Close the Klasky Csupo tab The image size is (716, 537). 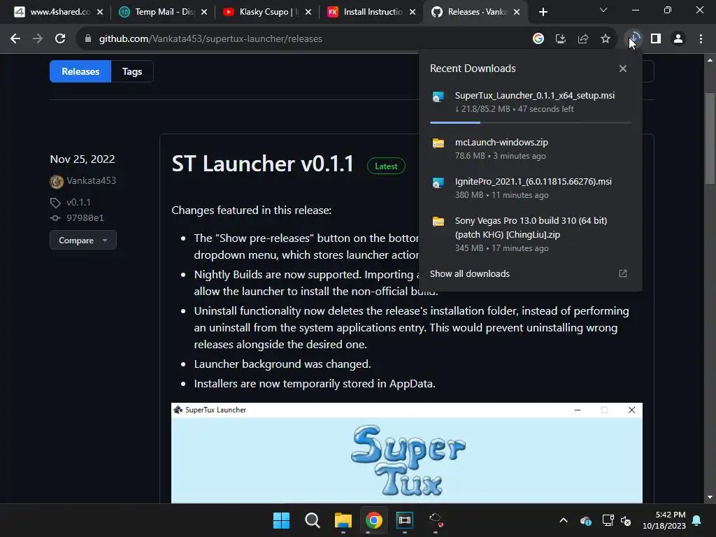[308, 12]
